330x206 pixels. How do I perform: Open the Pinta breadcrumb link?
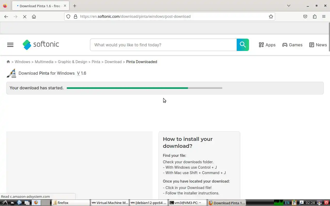pos(96,62)
